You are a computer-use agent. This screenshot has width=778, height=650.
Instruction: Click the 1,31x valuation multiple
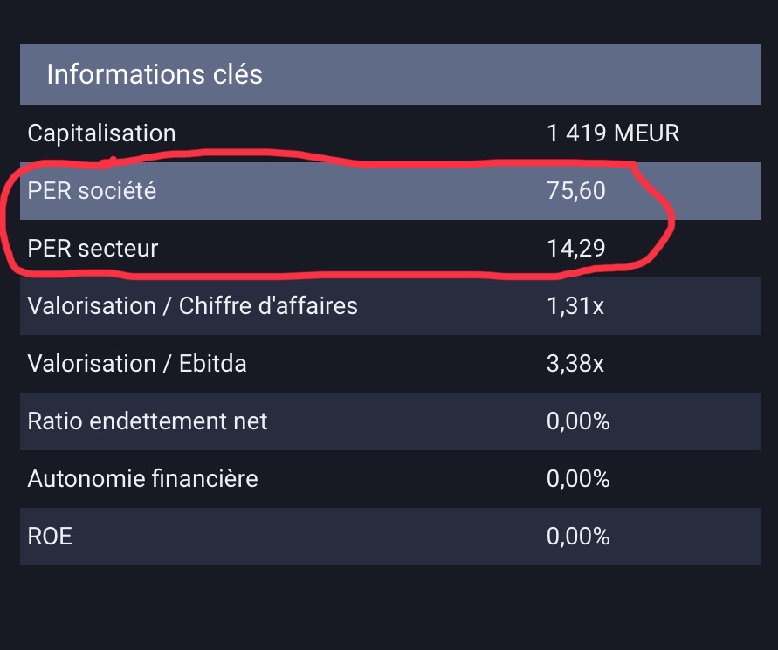click(575, 306)
